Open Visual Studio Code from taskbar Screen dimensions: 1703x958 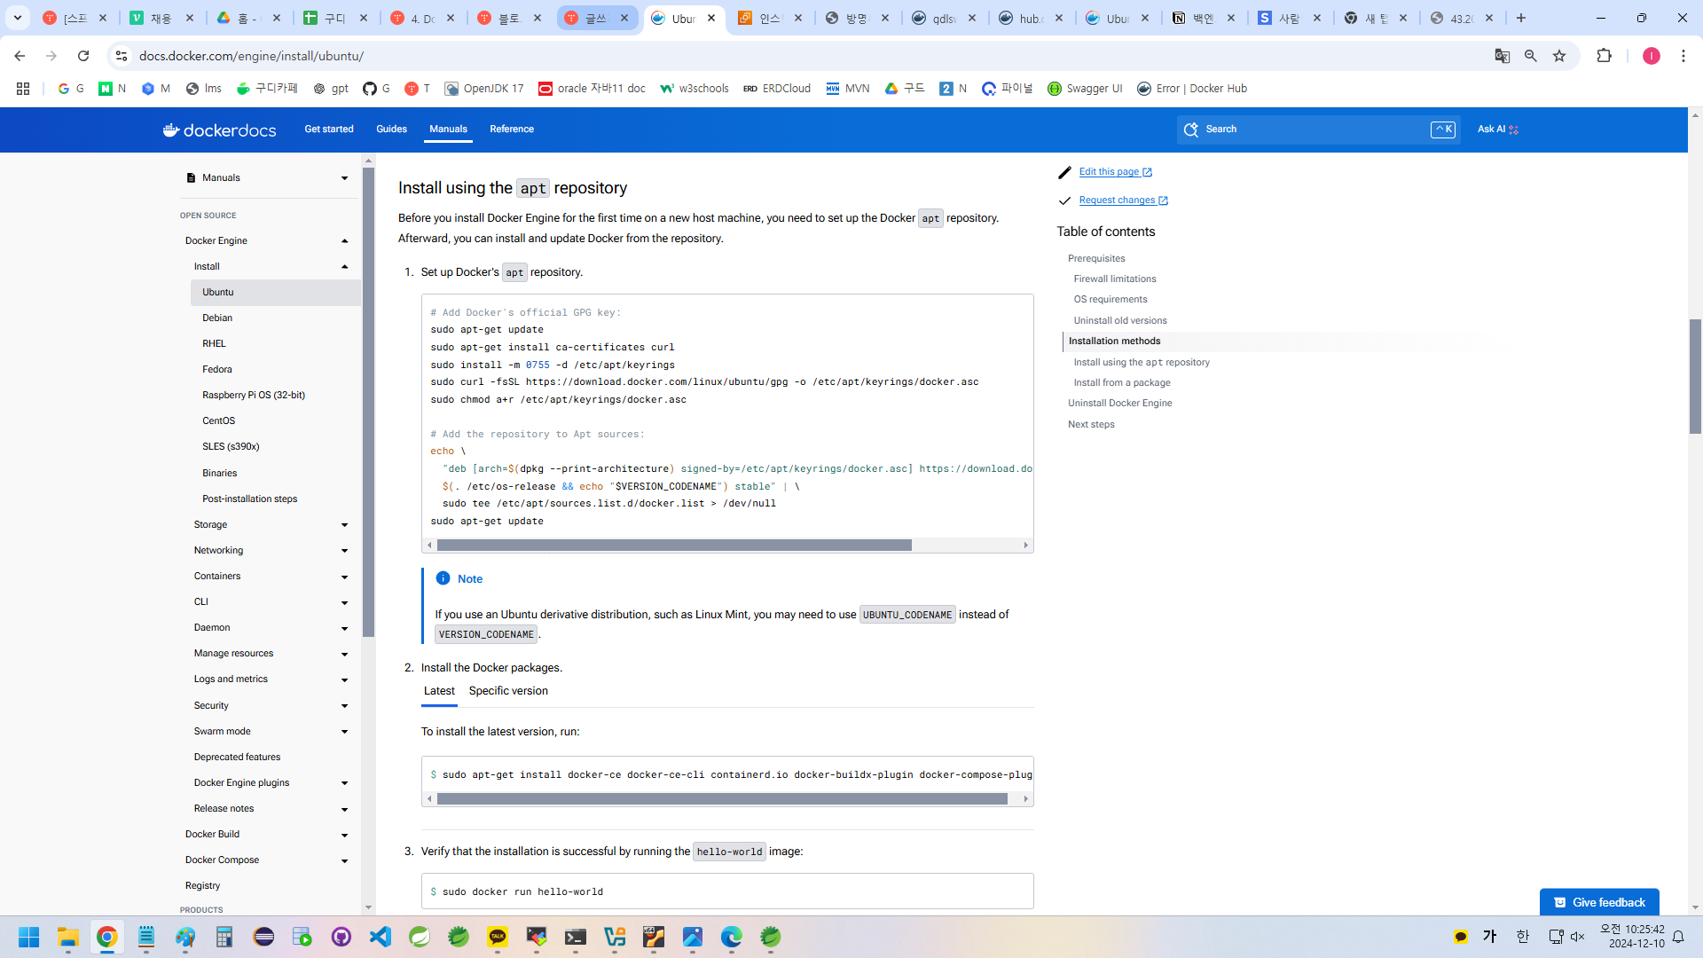381,937
